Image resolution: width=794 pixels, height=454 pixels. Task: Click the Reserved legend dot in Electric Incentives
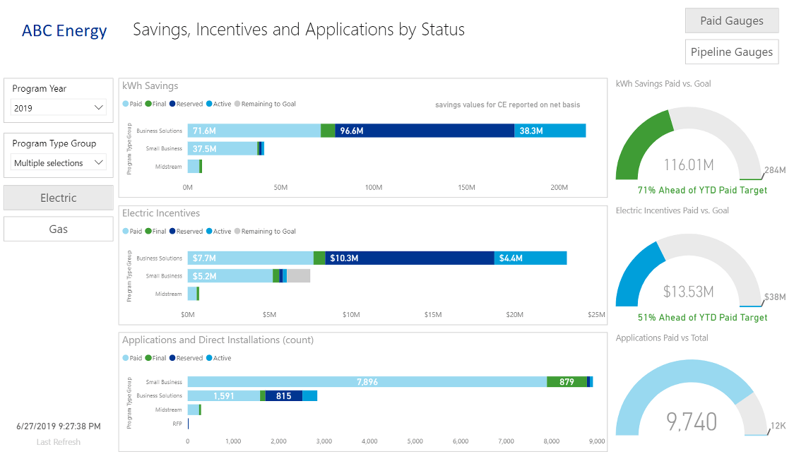coord(172,231)
